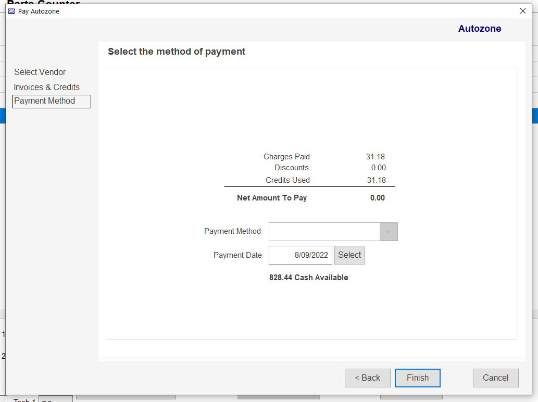Close the Pay Autozone dialog
The height and width of the screenshot is (402, 538).
point(522,11)
